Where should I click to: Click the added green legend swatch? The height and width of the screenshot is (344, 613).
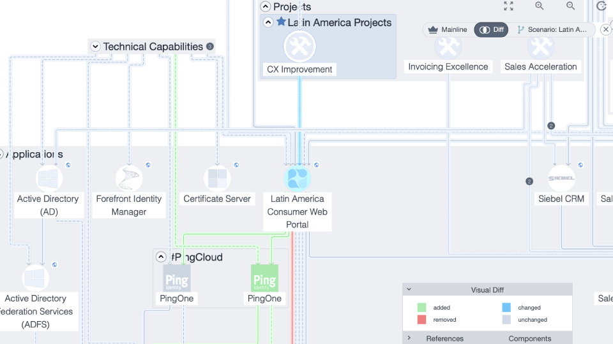pyautogui.click(x=421, y=307)
